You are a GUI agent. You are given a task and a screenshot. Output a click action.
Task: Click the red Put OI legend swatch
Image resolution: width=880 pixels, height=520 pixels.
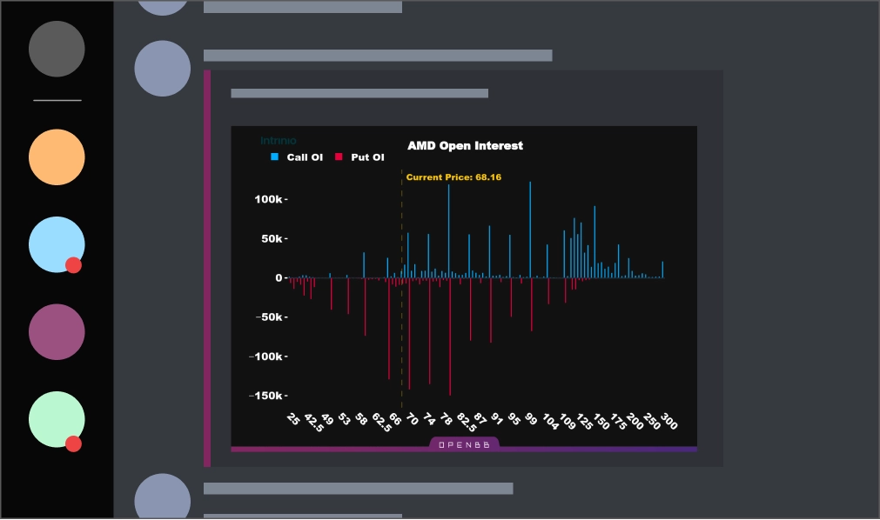coord(339,157)
